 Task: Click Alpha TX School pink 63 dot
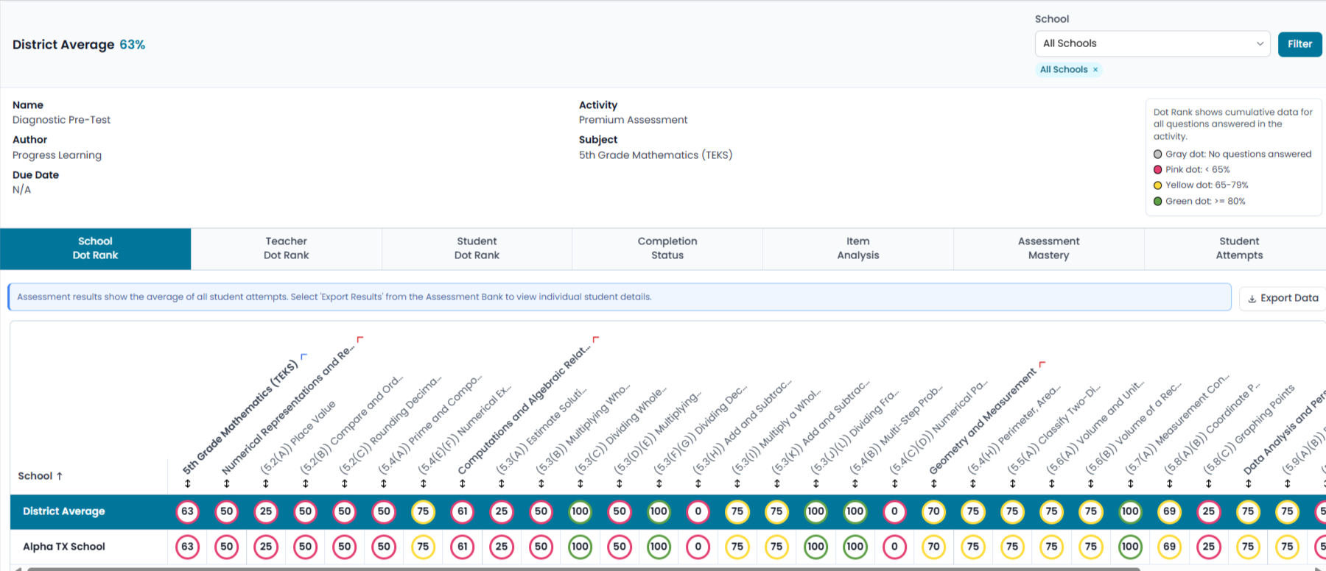pyautogui.click(x=187, y=547)
